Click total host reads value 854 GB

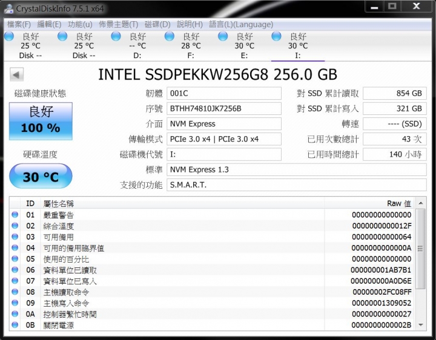point(395,93)
